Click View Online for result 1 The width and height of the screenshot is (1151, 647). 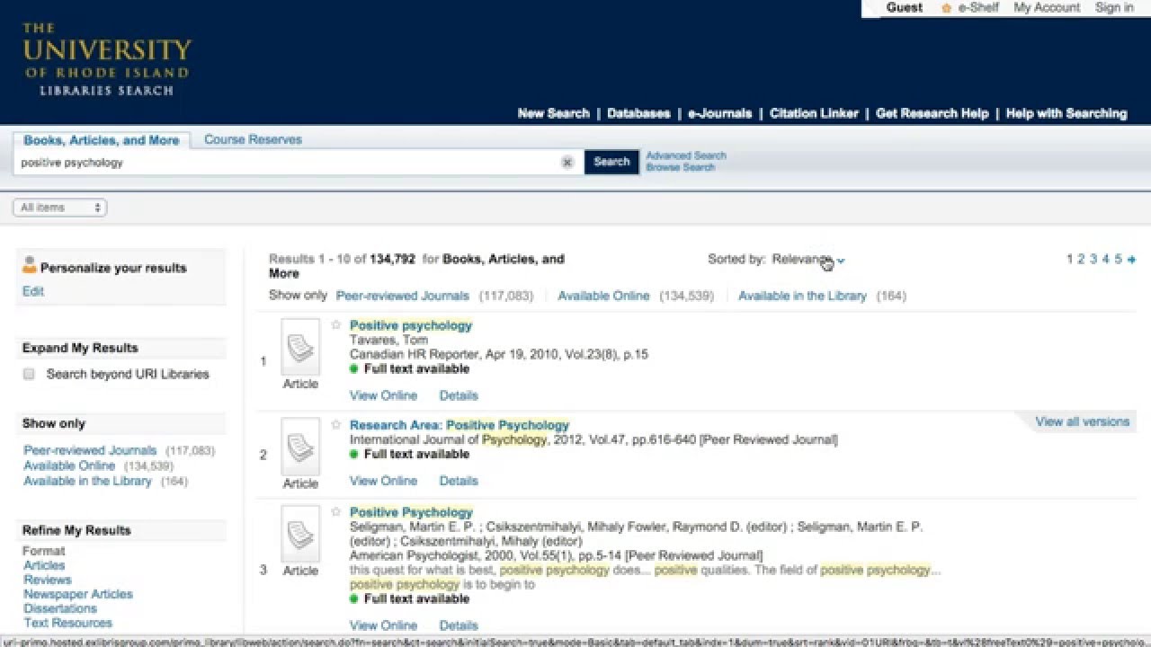(x=383, y=395)
